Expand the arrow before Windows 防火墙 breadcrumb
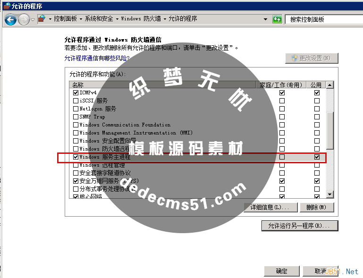The height and width of the screenshot is (278, 363). pyautogui.click(x=117, y=19)
